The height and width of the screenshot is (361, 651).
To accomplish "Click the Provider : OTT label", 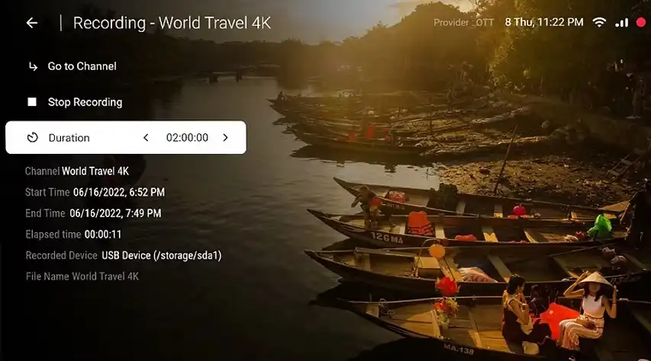I will [464, 22].
